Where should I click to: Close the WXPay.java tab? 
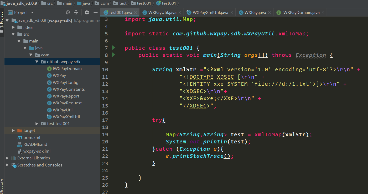269,13
